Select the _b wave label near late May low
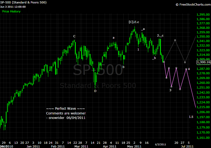211x148 pixels. [x=154, y=58]
